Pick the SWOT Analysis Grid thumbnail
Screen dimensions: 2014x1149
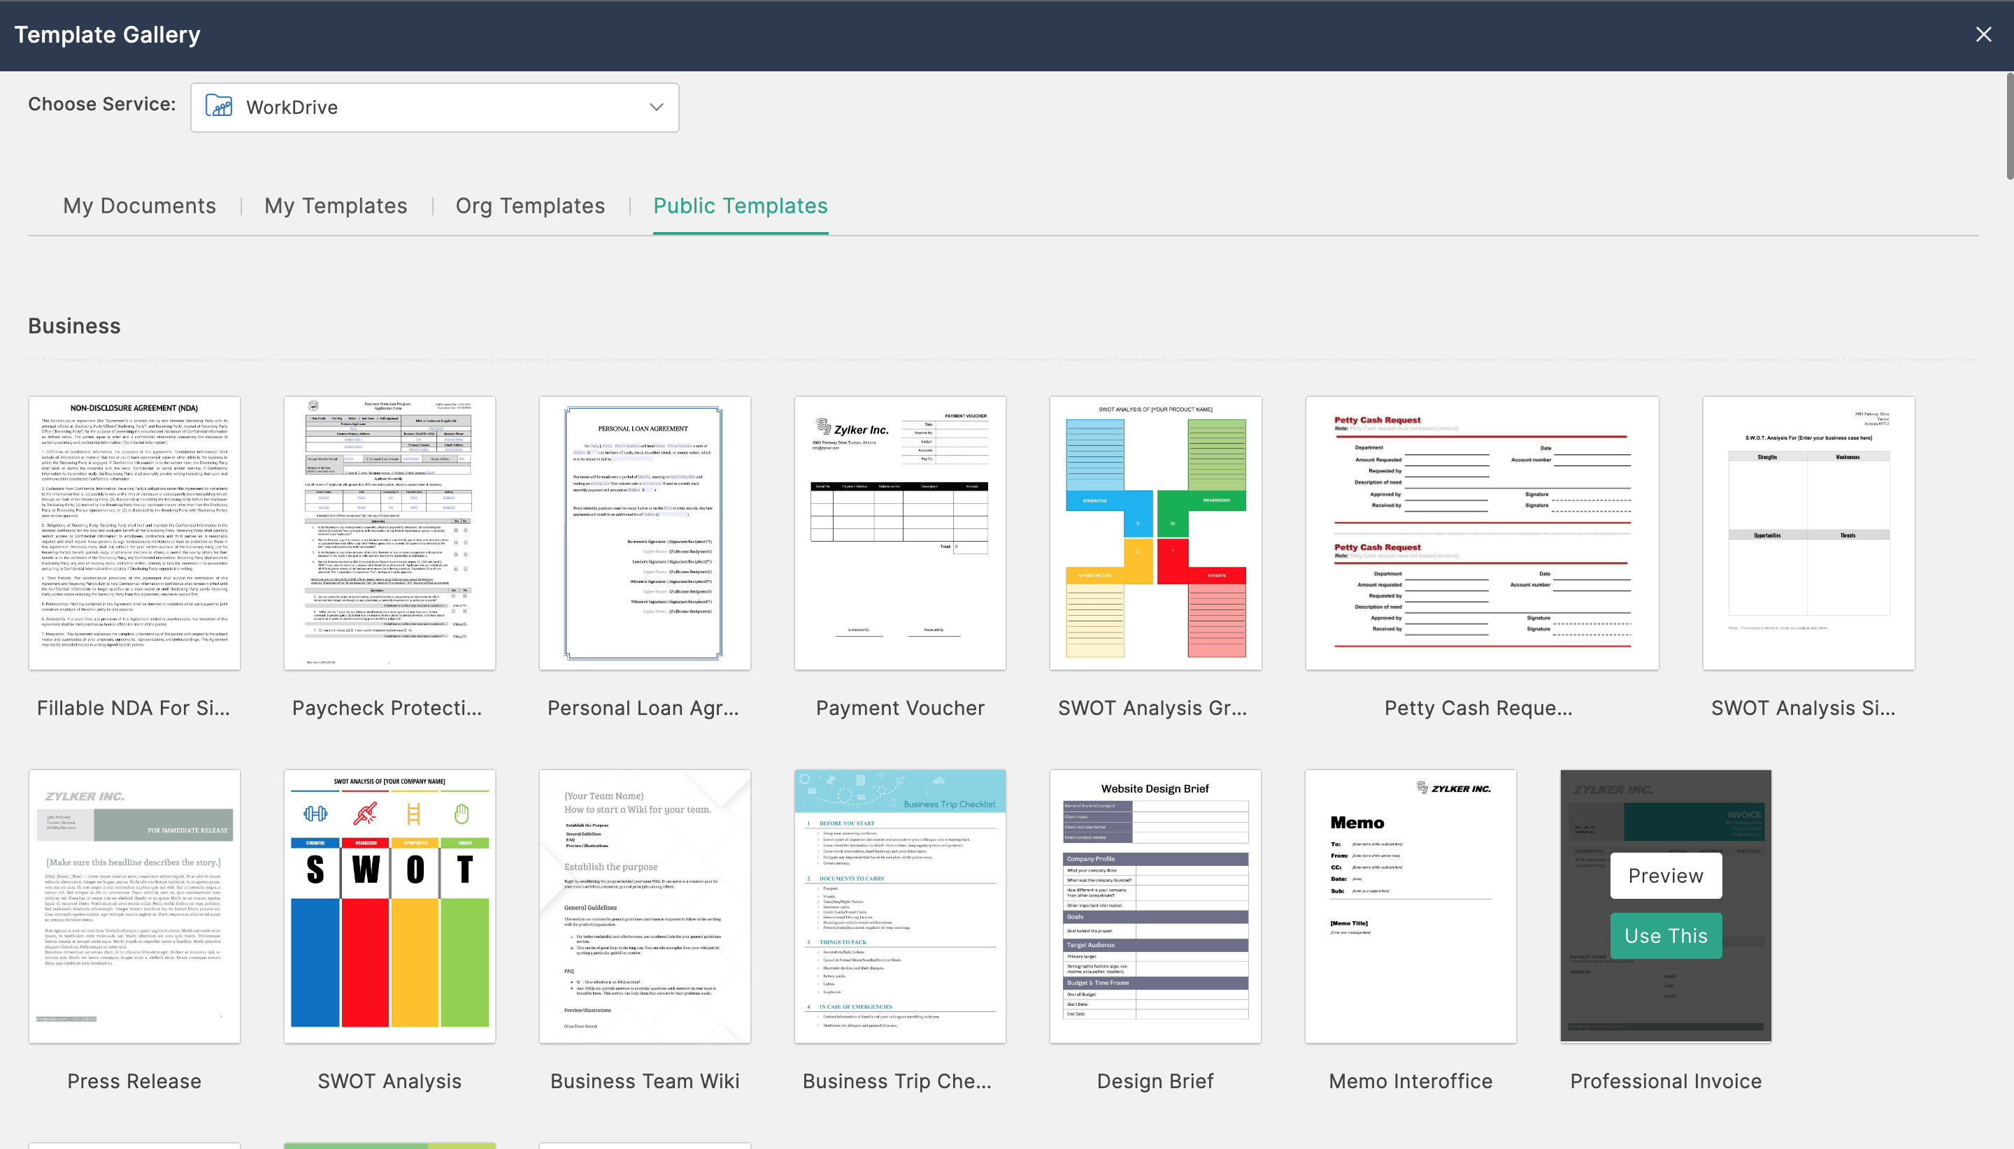(x=1155, y=533)
